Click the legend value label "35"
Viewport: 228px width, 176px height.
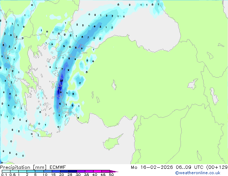[x=86, y=175]
